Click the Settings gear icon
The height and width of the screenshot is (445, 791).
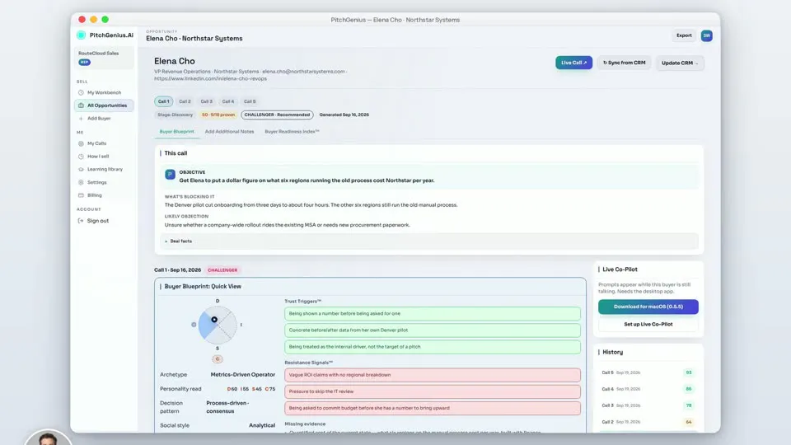(x=81, y=182)
